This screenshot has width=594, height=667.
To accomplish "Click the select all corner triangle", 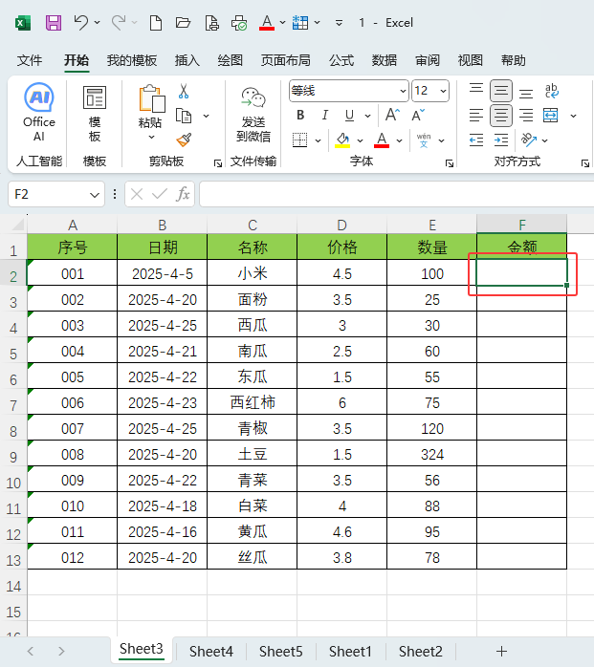I will 17,225.
